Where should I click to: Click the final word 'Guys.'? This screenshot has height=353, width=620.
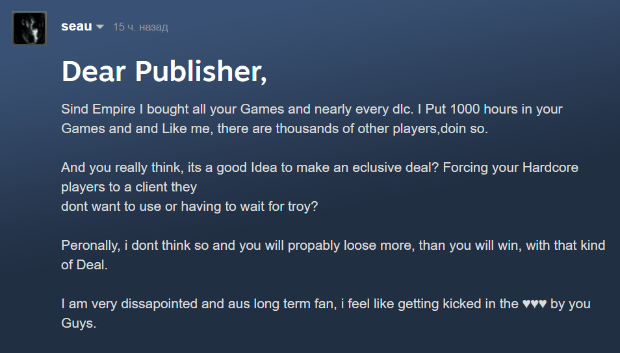coord(79,323)
